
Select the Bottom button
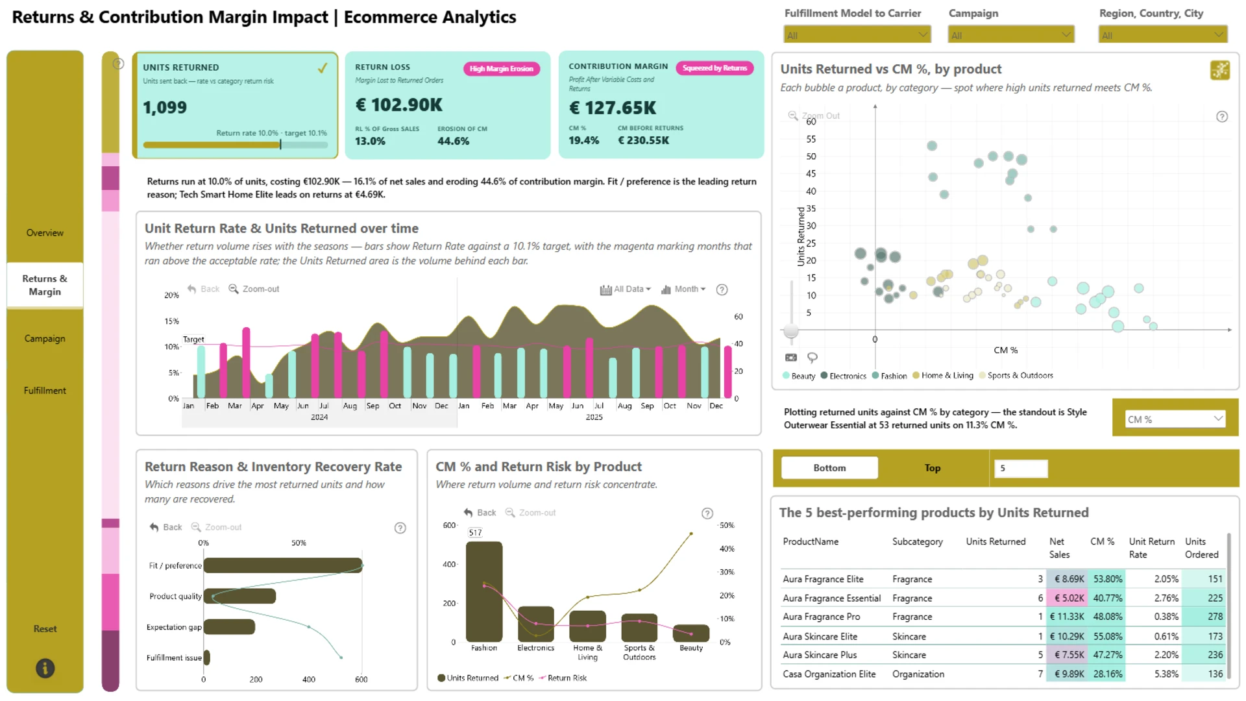click(x=829, y=468)
